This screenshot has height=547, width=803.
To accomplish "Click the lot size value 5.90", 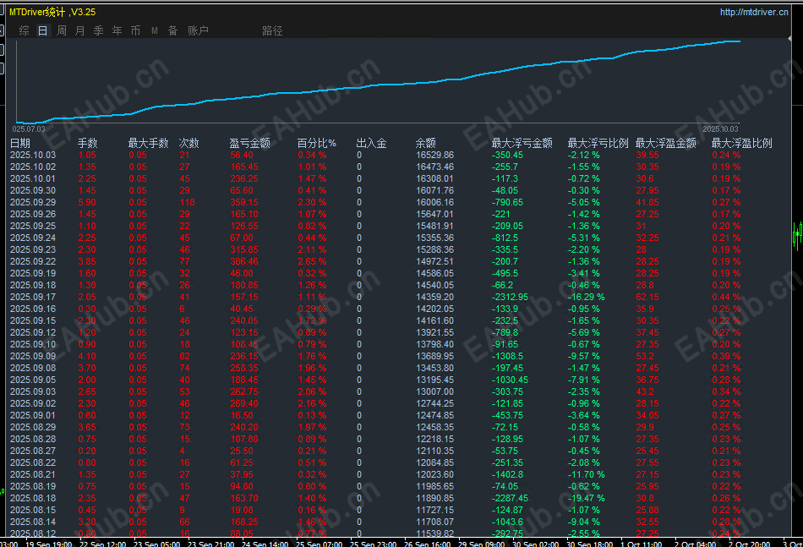I will pos(87,202).
